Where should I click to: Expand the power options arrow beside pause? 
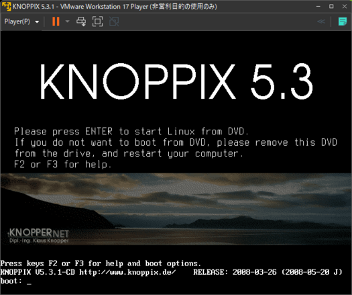pyautogui.click(x=67, y=22)
